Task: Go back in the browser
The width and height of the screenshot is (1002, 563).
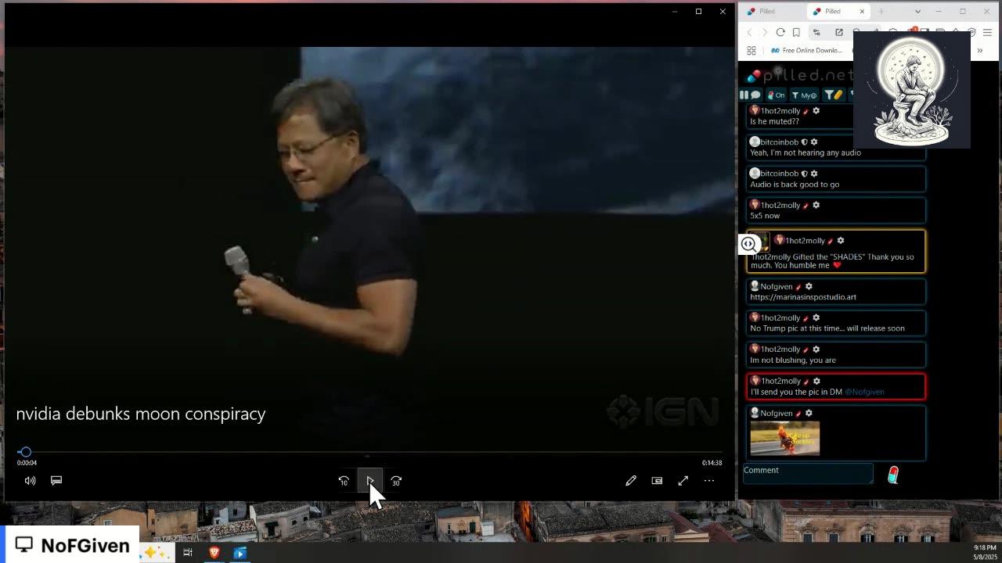Action: pos(749,32)
